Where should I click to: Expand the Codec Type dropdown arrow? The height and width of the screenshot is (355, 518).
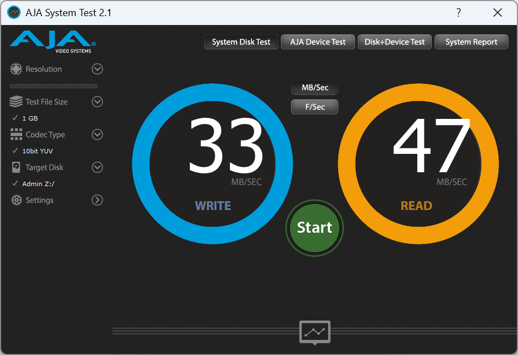coord(97,134)
